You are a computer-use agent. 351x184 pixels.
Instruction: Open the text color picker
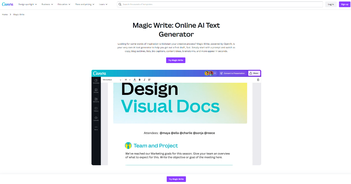(135, 79)
